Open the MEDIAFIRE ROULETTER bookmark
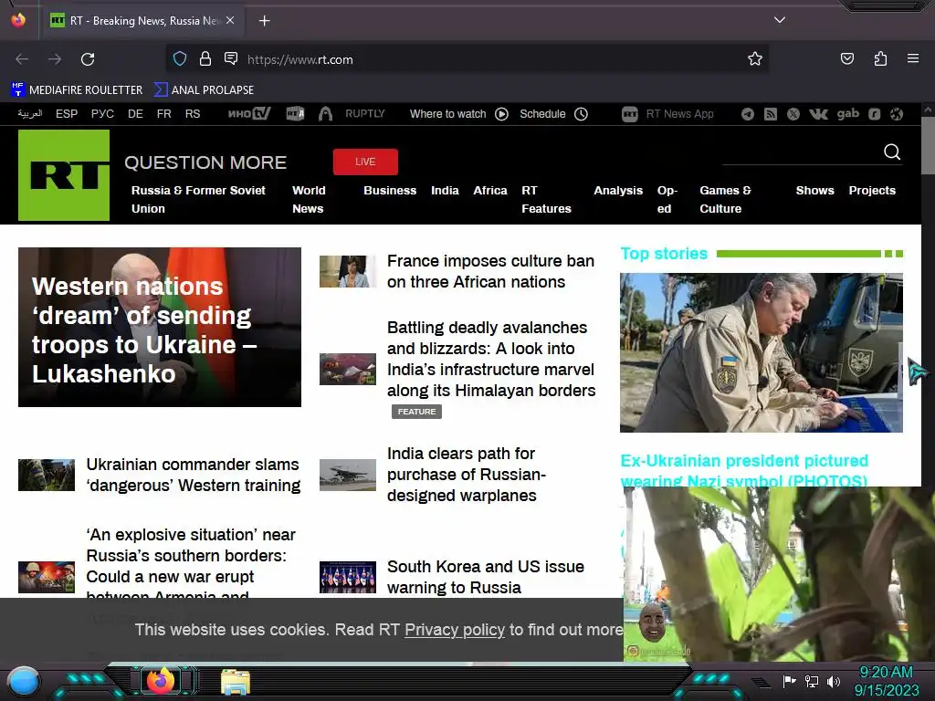The width and height of the screenshot is (935, 701). click(77, 90)
